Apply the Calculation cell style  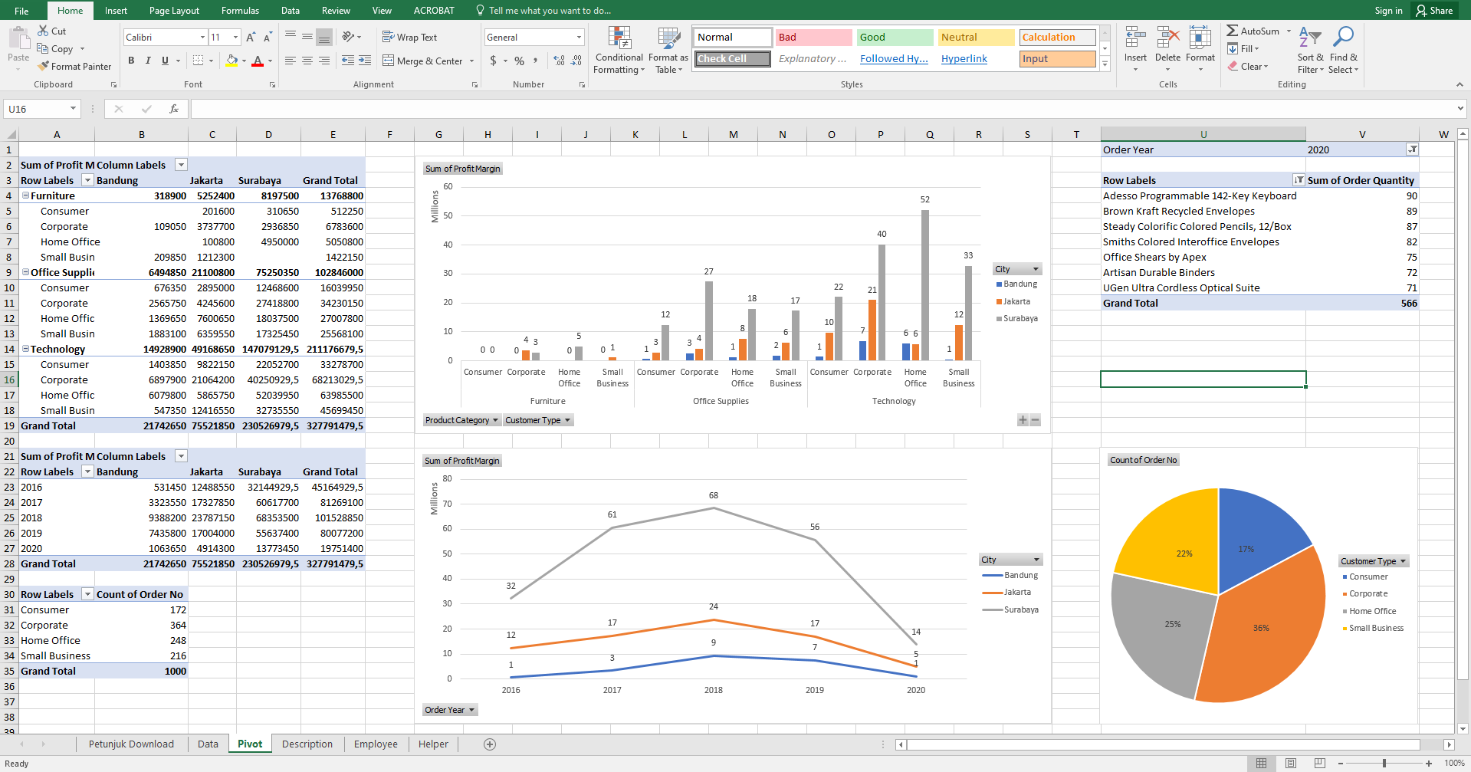(1057, 38)
